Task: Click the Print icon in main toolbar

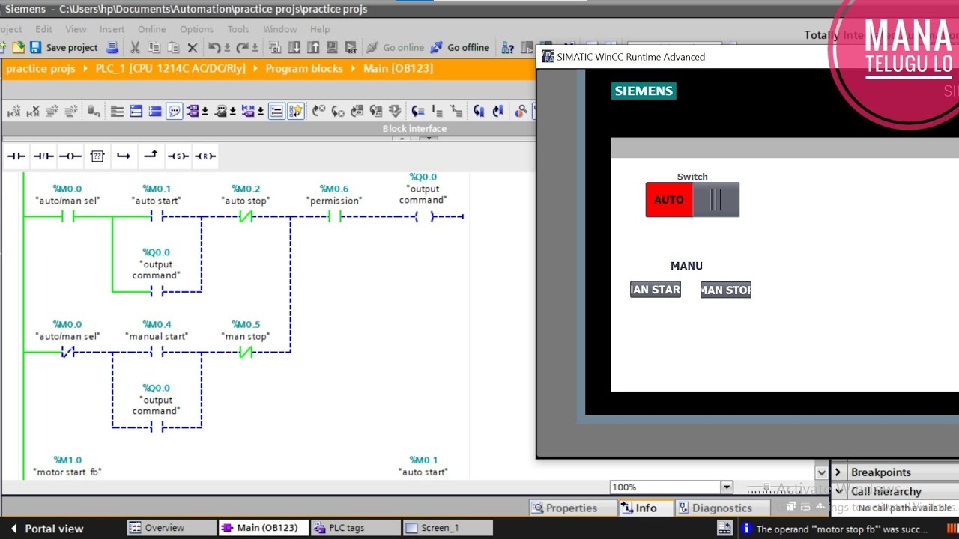Action: (112, 47)
